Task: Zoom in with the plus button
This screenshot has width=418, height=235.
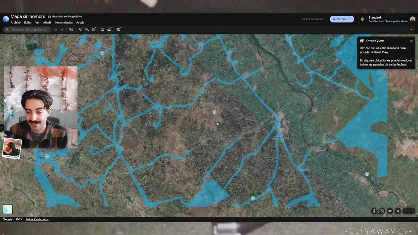Action: tap(412, 211)
